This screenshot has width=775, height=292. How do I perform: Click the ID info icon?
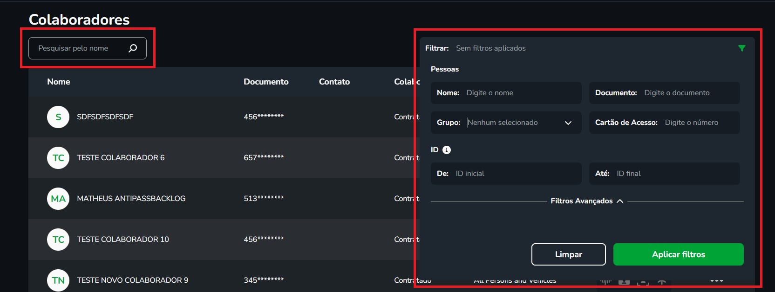[x=447, y=150]
